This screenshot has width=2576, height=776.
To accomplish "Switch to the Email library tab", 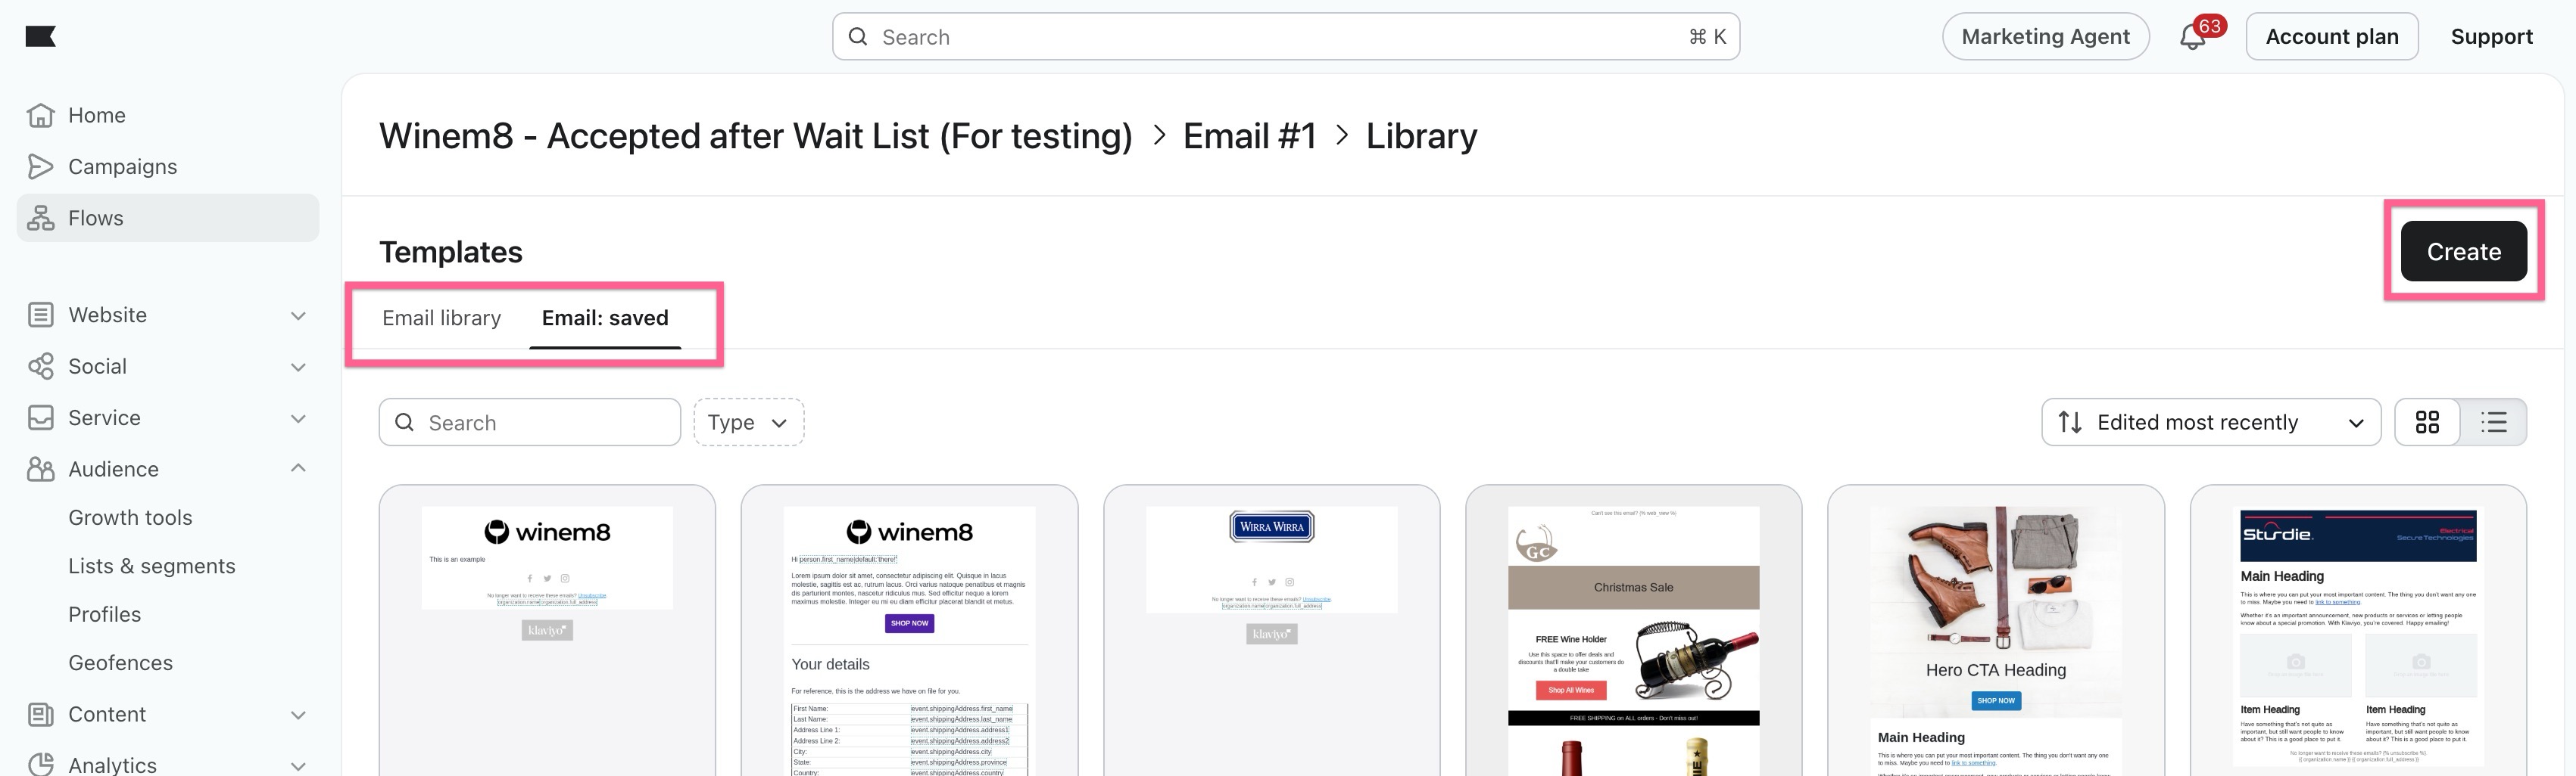I will tap(441, 318).
